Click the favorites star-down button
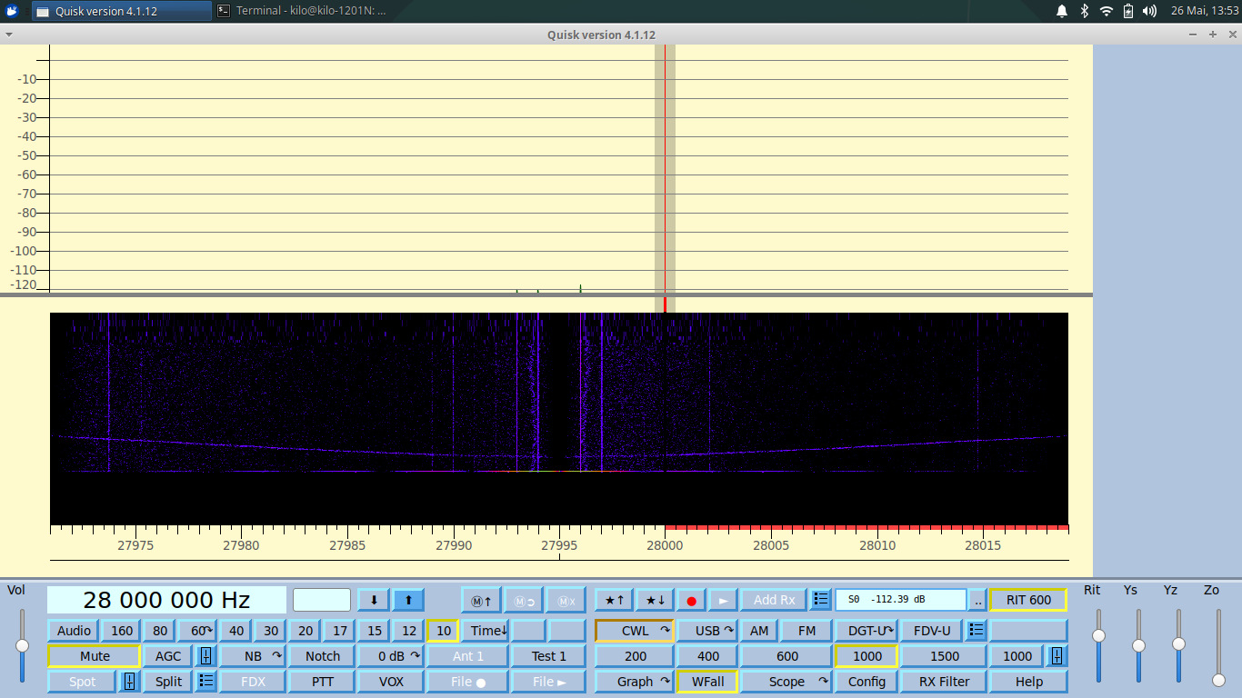The image size is (1242, 698). point(655,600)
